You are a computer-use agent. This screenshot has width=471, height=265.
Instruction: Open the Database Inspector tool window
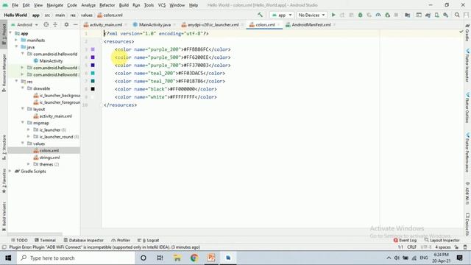click(83, 241)
